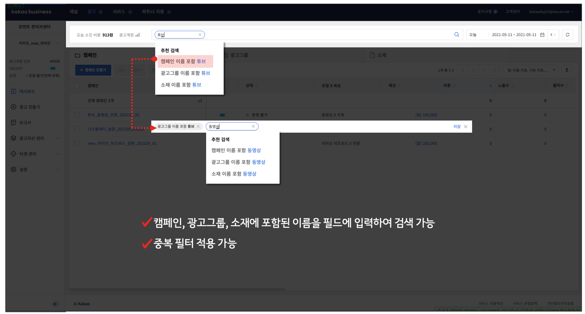Open the 광고계정 bar chart icon
Viewport: 585px width, 314px height.
click(137, 35)
